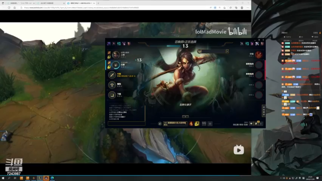The image size is (322, 181).
Task: Click enemy second empty champion slot
Action: coord(259,65)
